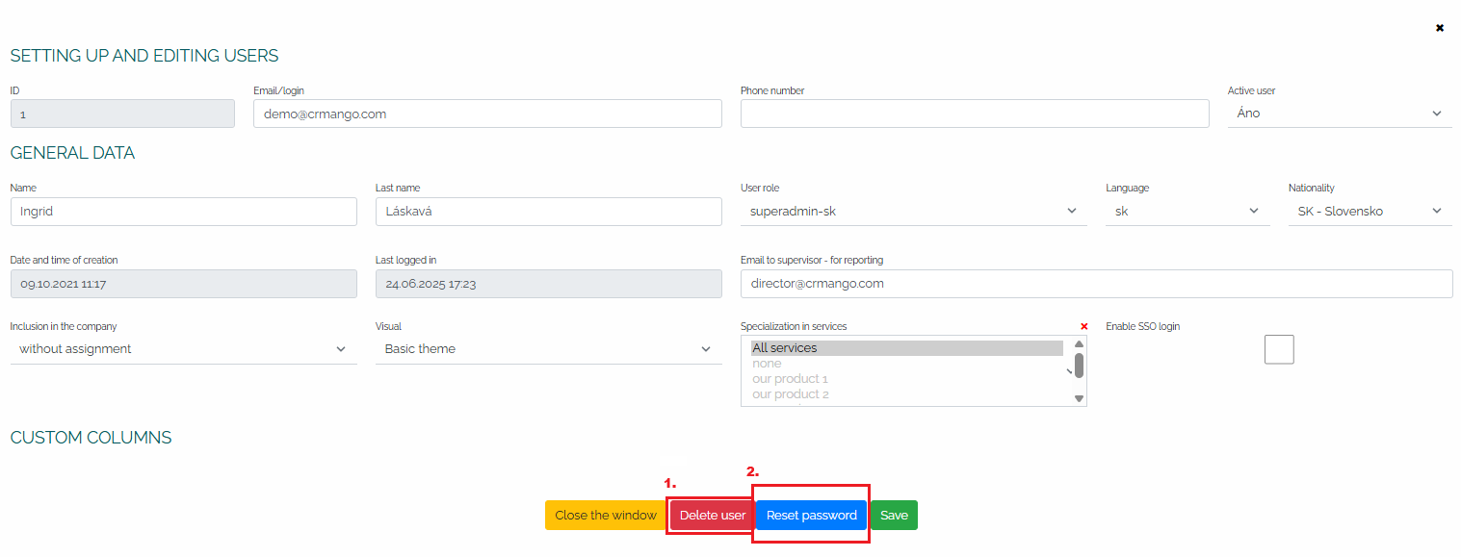
Task: Expand the Nationality dropdown
Action: pyautogui.click(x=1370, y=212)
